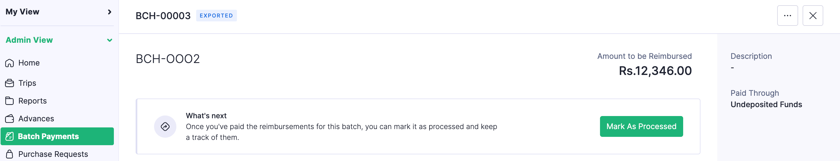Open Home in the sidebar
The image size is (840, 161).
click(29, 63)
